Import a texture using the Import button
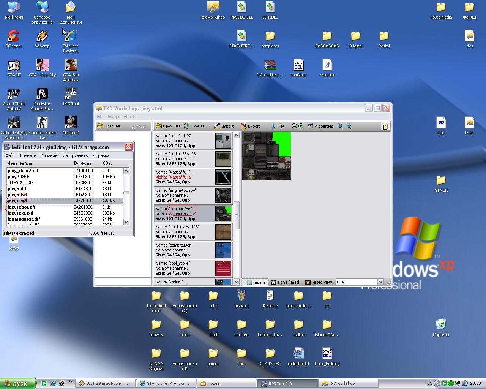 click(224, 126)
